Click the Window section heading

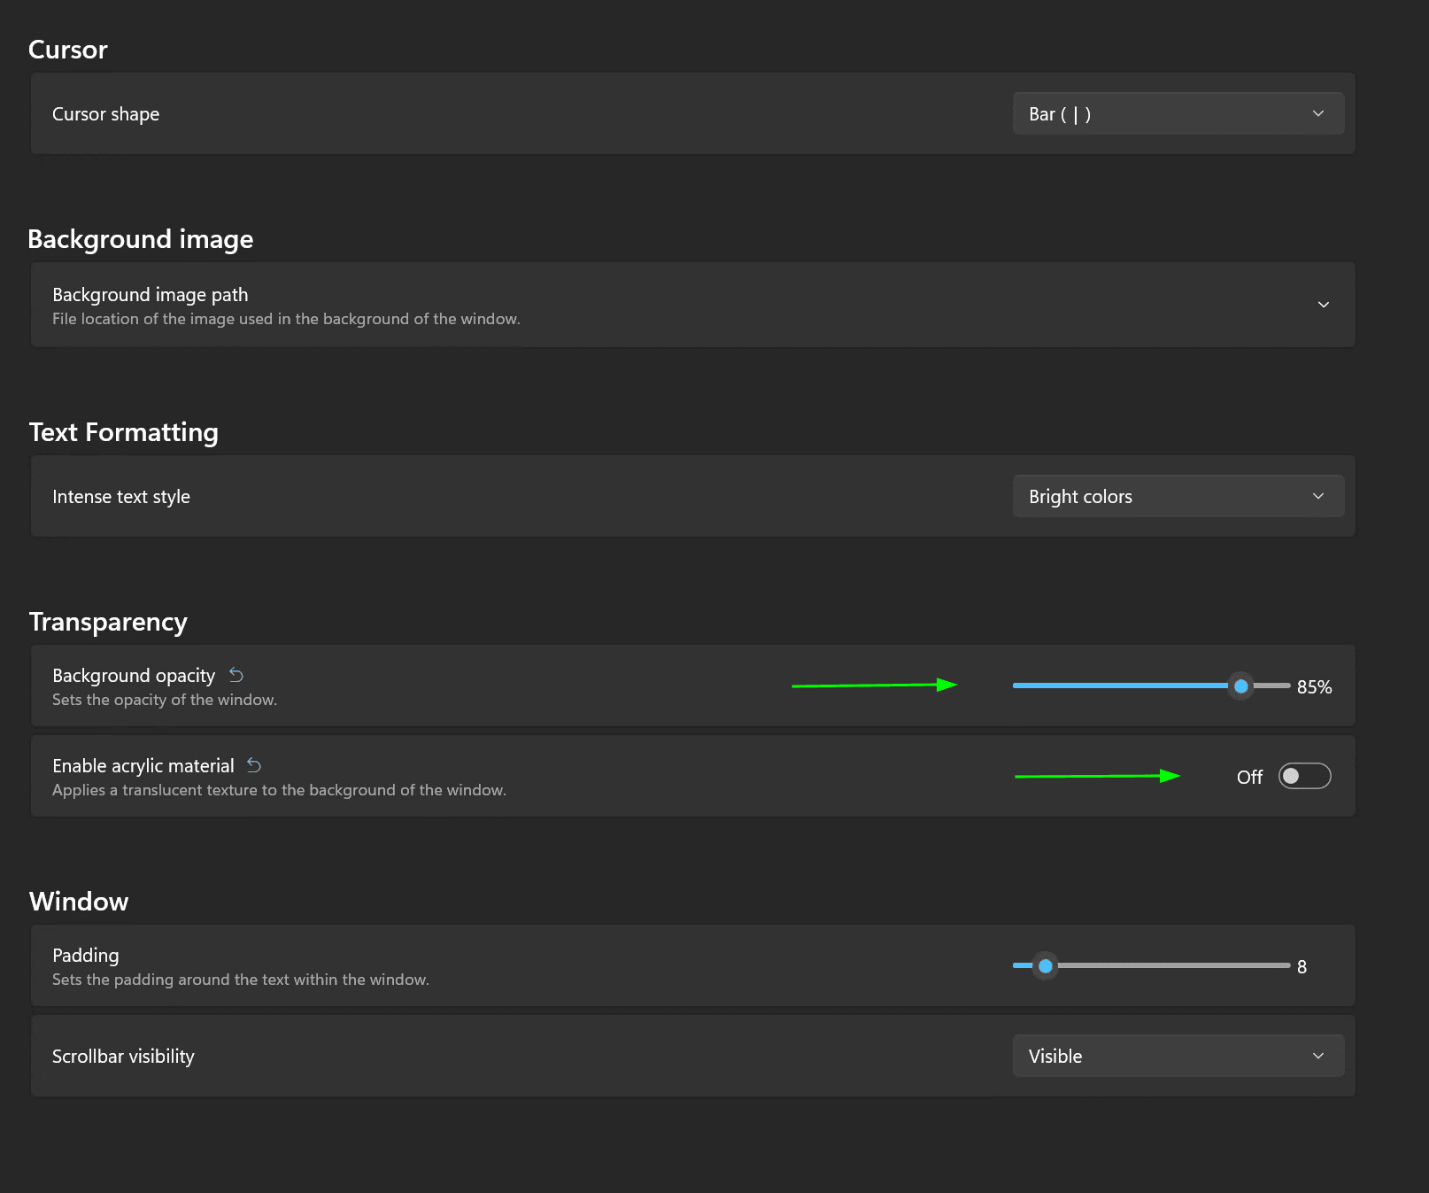(79, 902)
